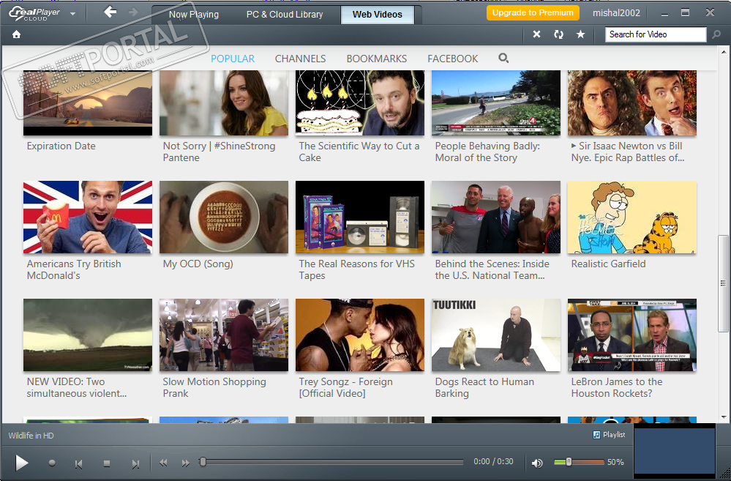Click 'LeBron James to the Houston Rockets?' title

(617, 388)
